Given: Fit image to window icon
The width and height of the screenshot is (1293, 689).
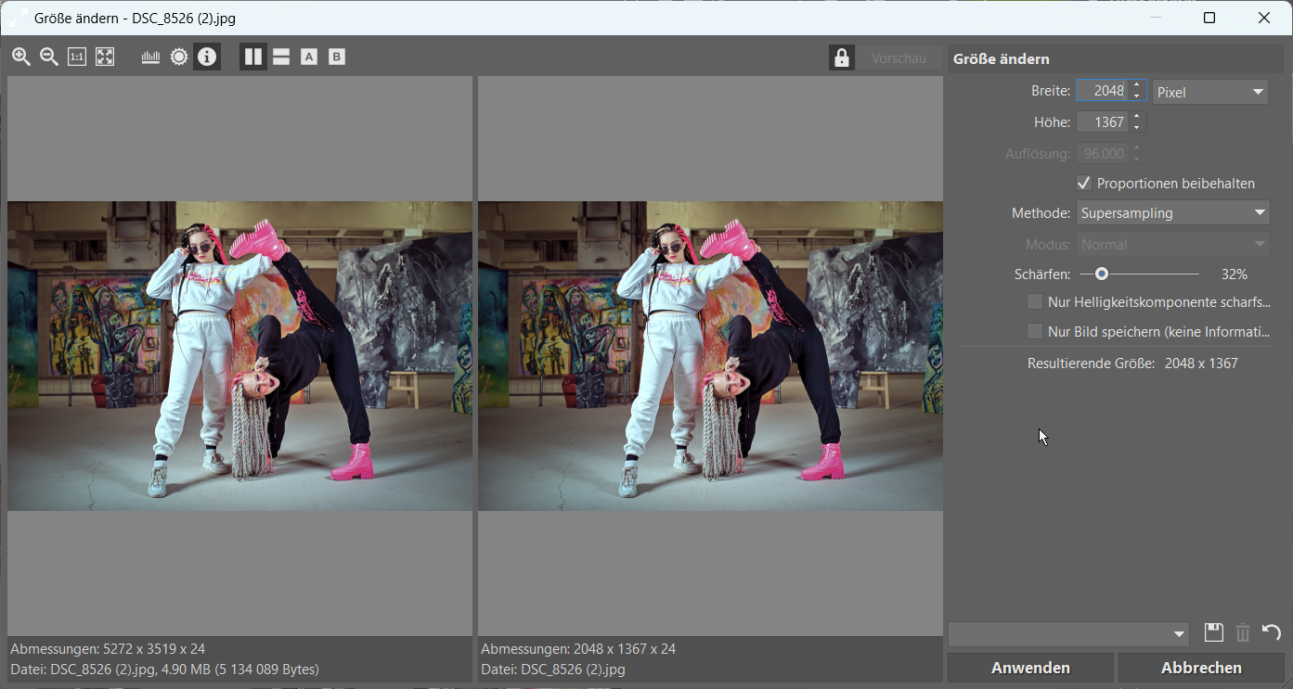Looking at the screenshot, I should (x=105, y=57).
